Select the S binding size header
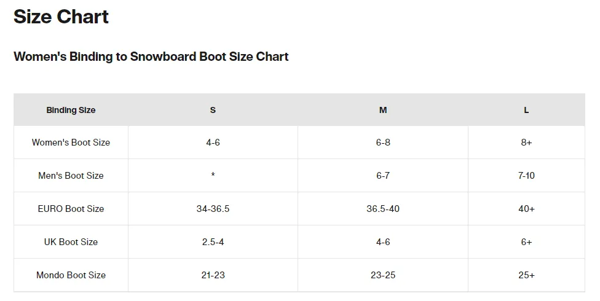Viewport: 600px width, 301px height. pos(213,110)
